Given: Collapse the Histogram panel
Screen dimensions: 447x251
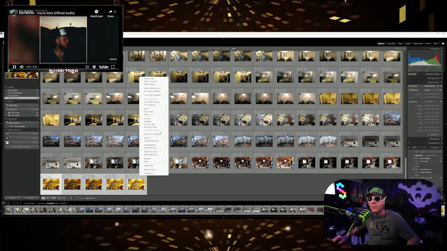Looking at the screenshot, I should (x=441, y=48).
